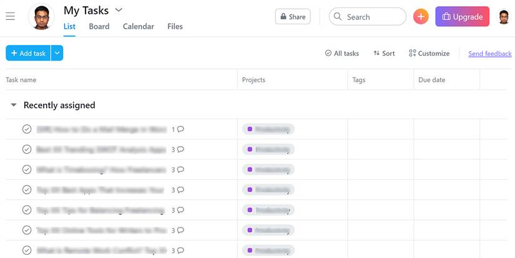Open the profile avatar at top right
Screen dimensions: 515x258
click(x=504, y=17)
